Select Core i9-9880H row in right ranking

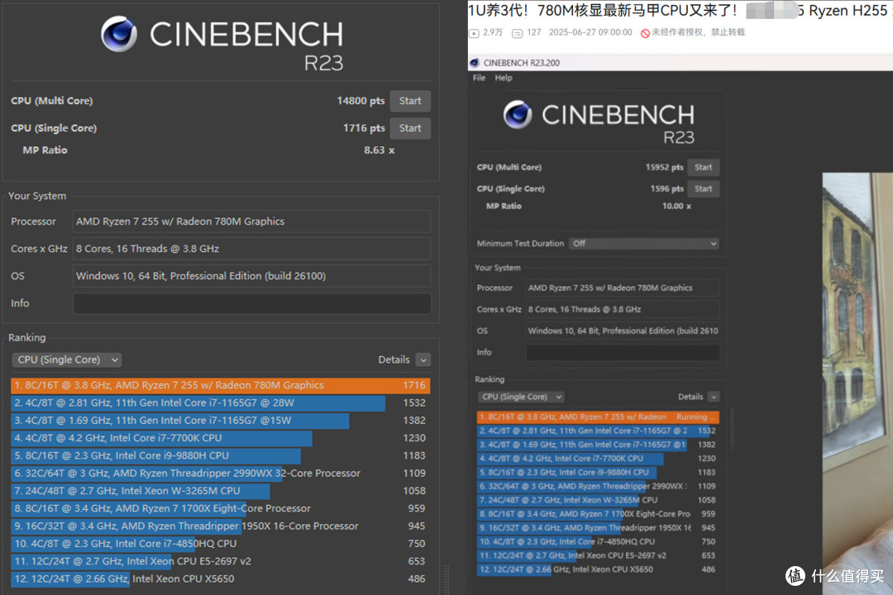(x=598, y=473)
